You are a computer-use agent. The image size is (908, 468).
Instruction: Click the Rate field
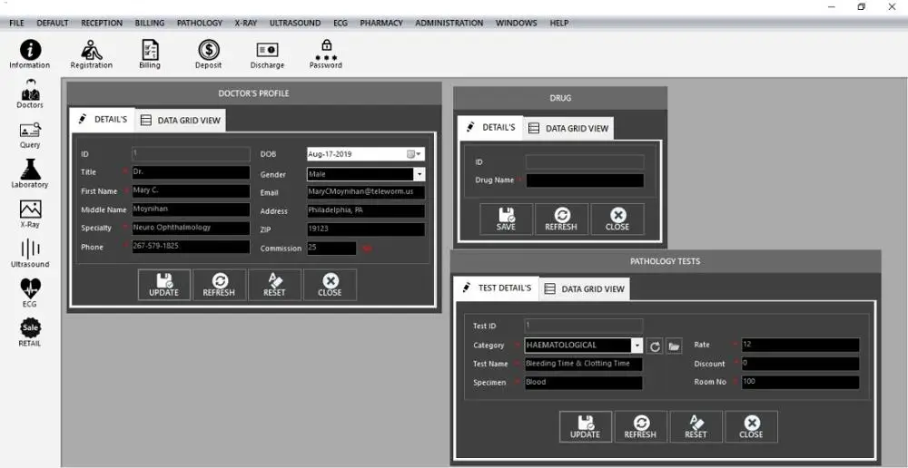pos(800,345)
